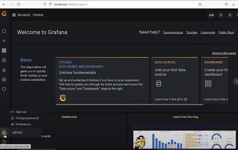The width and height of the screenshot is (238, 150).
Task: Click the Latest from the blog panel title
Action: point(185,117)
